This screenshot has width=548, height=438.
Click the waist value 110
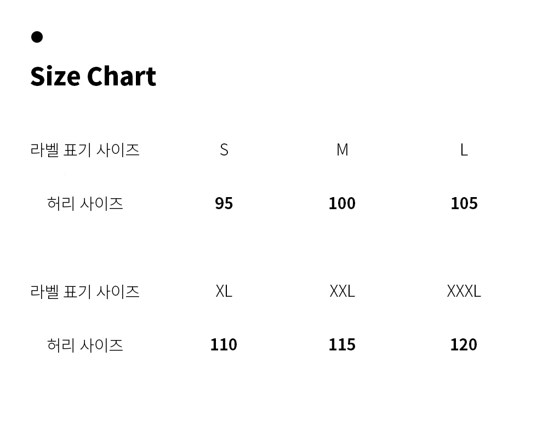click(224, 345)
